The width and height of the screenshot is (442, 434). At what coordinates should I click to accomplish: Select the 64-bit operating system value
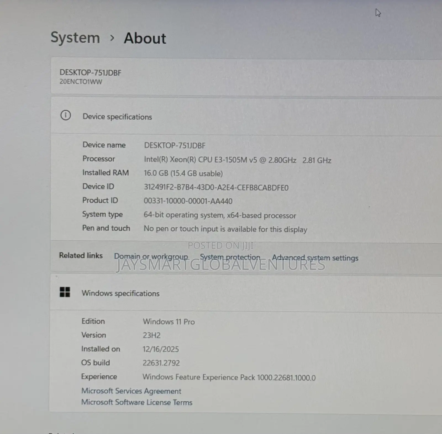(220, 215)
